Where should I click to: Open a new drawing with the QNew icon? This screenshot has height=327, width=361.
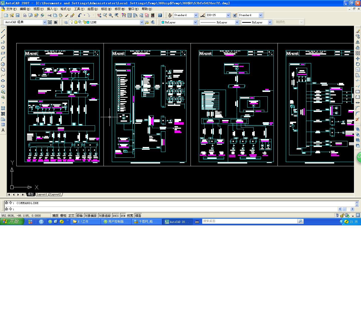click(x=6, y=15)
